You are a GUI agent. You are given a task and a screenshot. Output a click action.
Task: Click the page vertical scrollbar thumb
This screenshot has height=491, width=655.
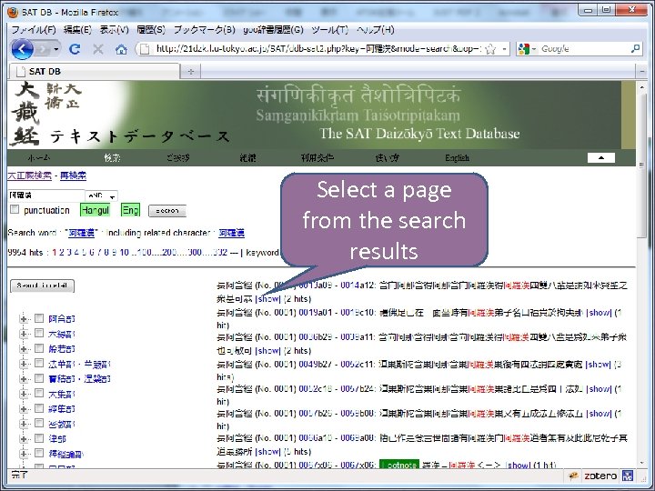coord(641,167)
